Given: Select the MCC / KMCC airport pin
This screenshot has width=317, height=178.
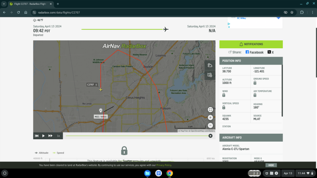Looking at the screenshot, I should click(x=101, y=110).
